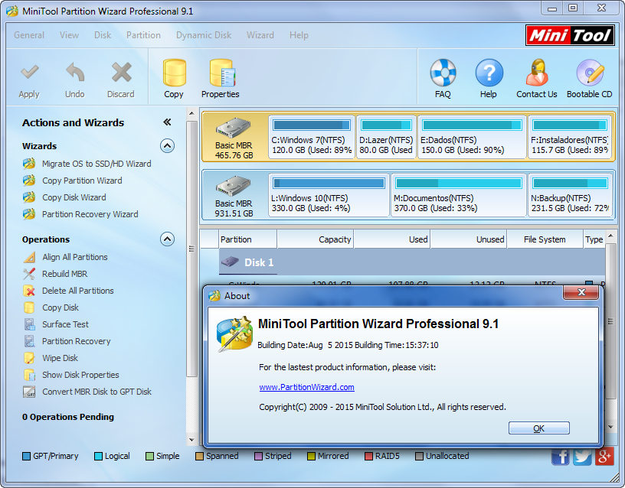Start the Copy Disk Wizard
625x488 pixels.
tap(74, 197)
